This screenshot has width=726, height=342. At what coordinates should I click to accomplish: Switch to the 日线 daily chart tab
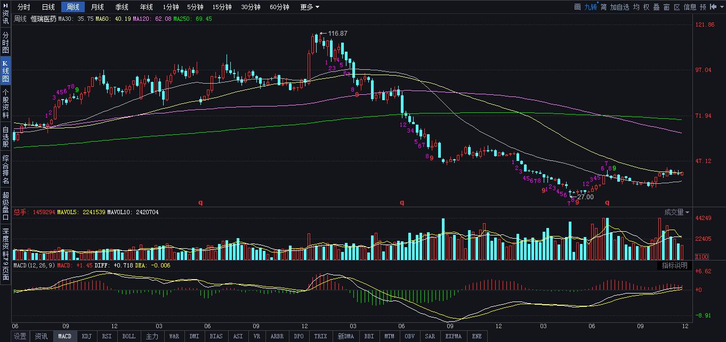(48, 7)
